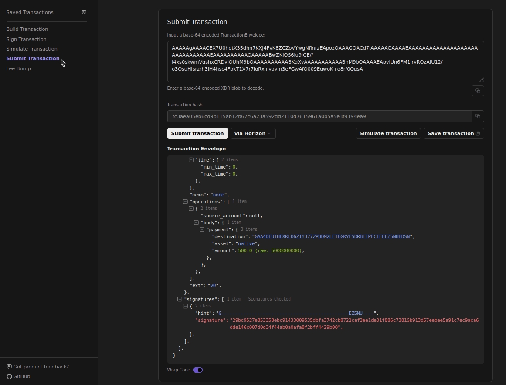The width and height of the screenshot is (506, 385).
Task: Select Simulate Transaction in the sidebar
Action: tap(32, 49)
